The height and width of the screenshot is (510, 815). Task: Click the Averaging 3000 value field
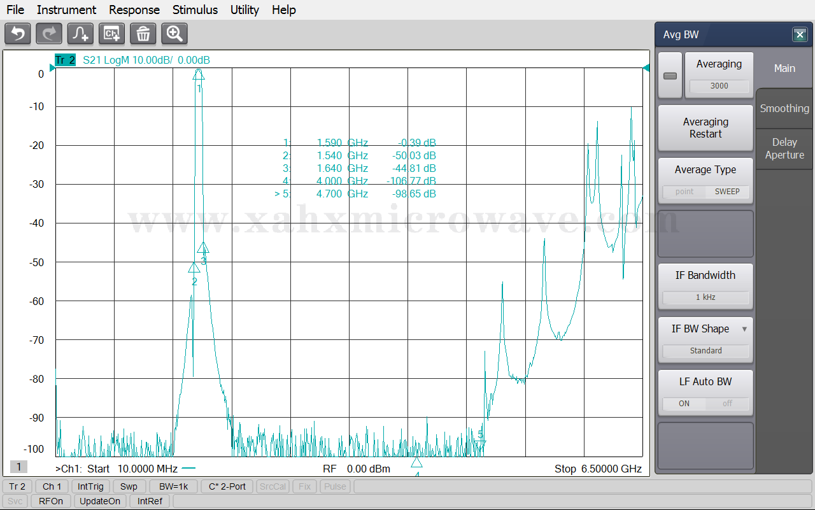tap(719, 86)
